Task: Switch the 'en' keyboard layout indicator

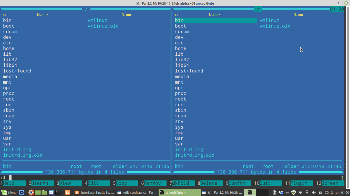Action: (x=287, y=192)
